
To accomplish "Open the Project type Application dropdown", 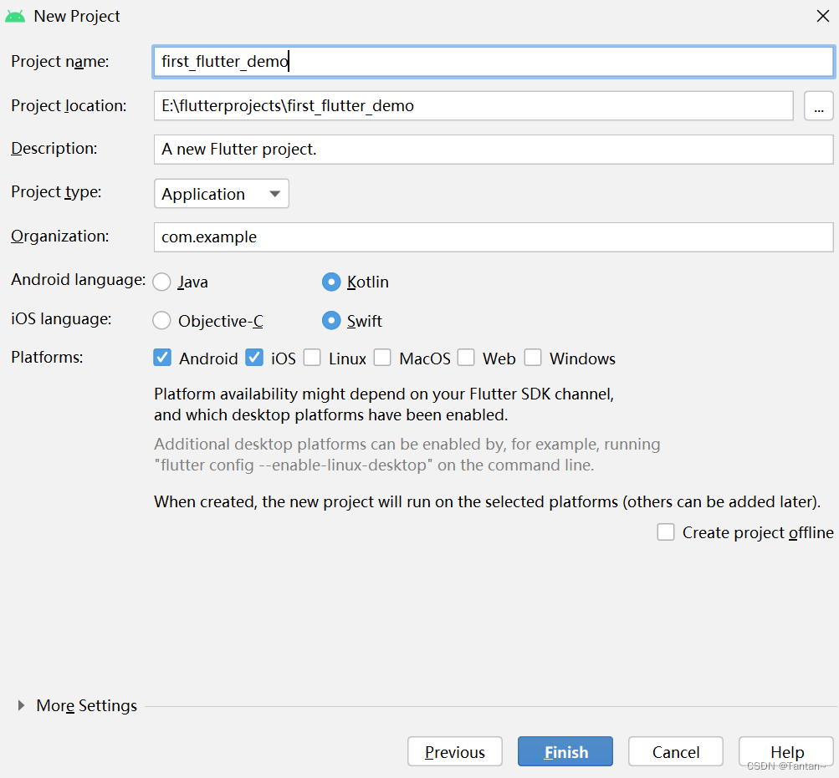I will [x=222, y=194].
